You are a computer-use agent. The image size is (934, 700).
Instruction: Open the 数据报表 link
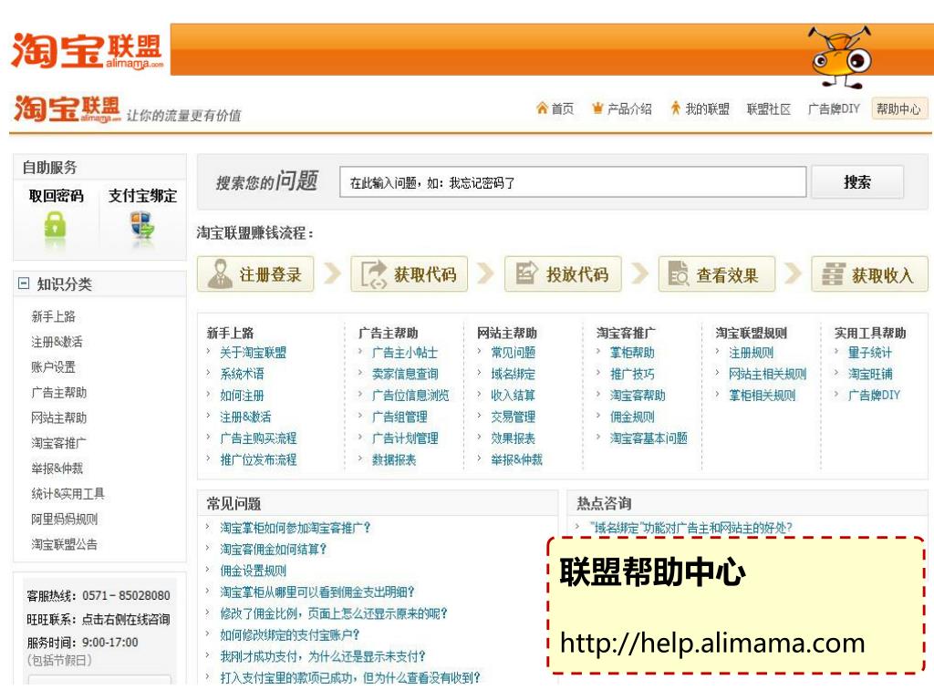coord(394,459)
